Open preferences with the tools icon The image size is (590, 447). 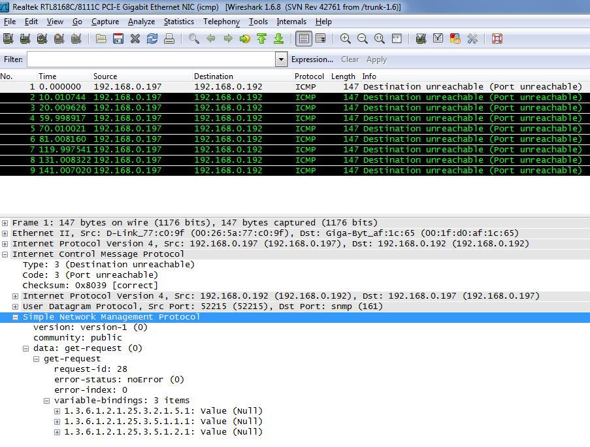(472, 39)
